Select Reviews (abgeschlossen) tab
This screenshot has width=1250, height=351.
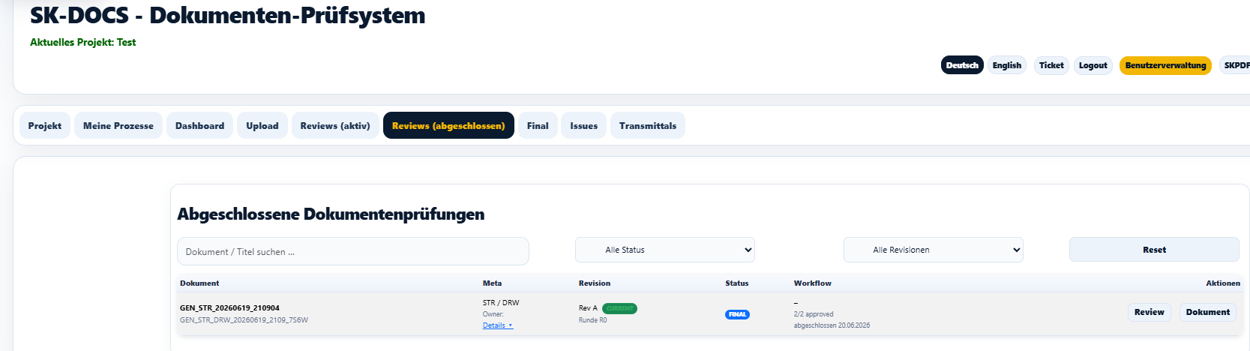(x=448, y=126)
